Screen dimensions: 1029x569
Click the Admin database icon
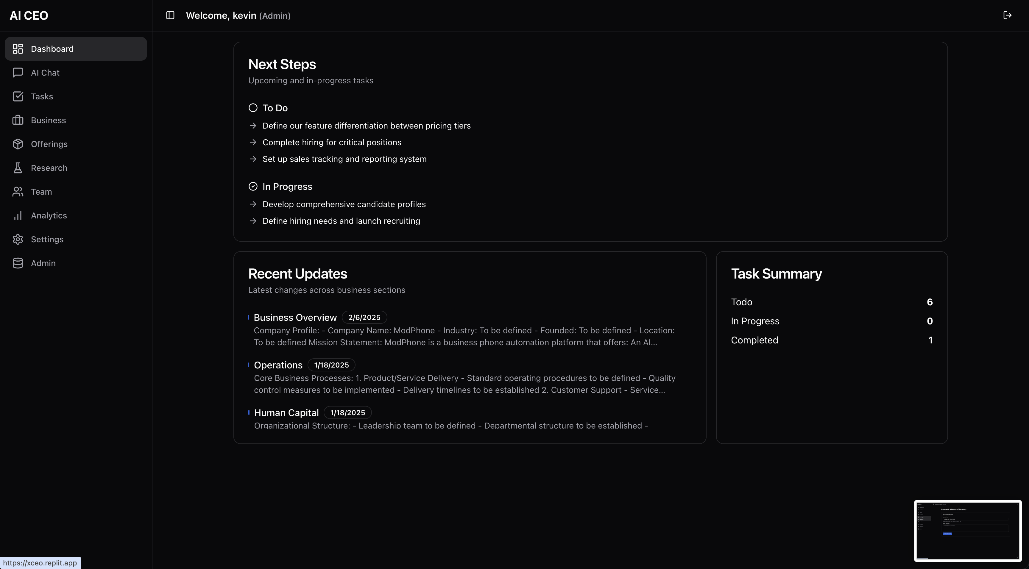(x=18, y=263)
